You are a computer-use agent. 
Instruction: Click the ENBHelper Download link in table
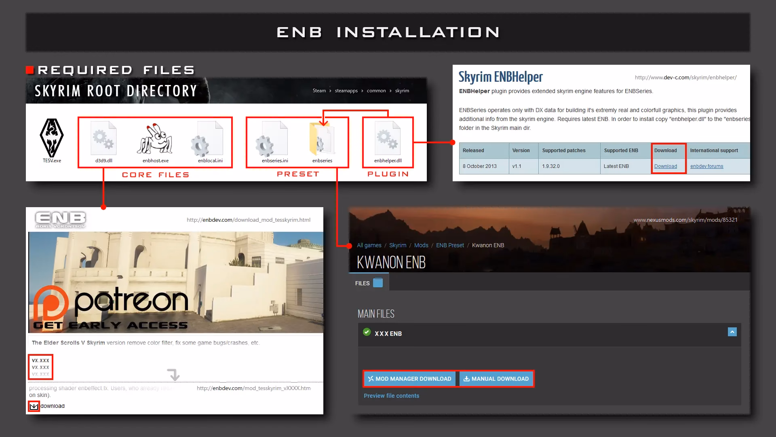click(x=666, y=166)
